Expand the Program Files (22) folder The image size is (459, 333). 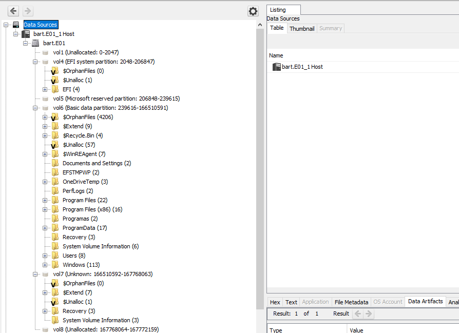(x=45, y=200)
